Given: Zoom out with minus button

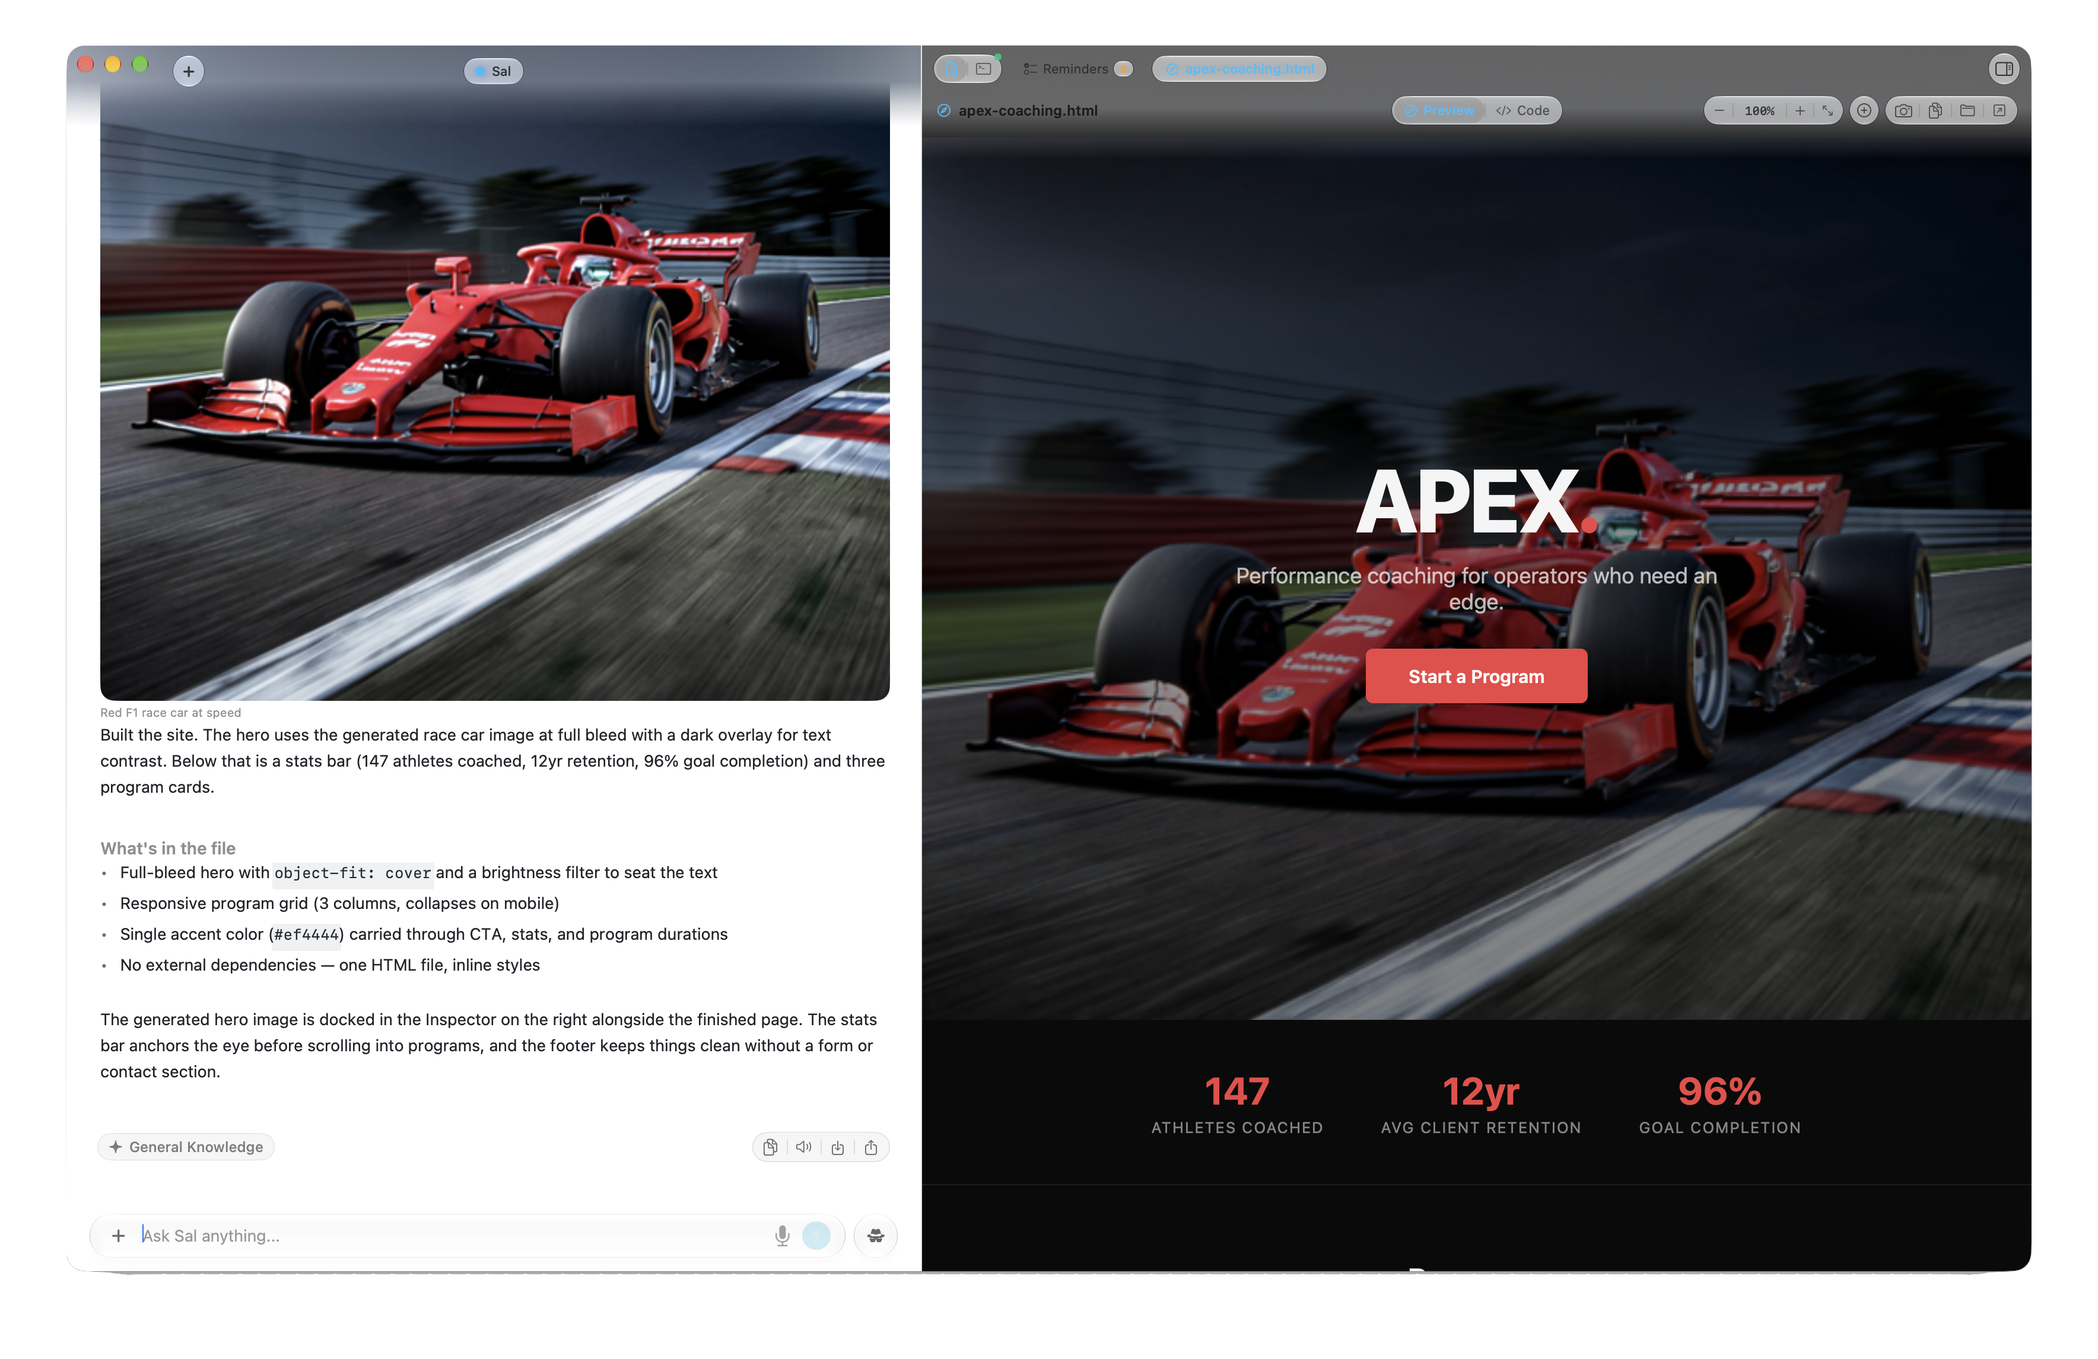Looking at the screenshot, I should coord(1719,110).
